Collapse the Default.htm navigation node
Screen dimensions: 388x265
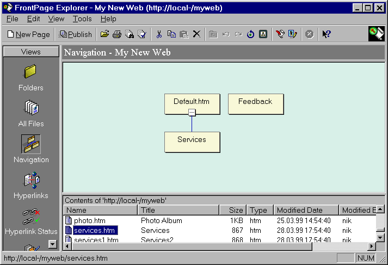(x=192, y=113)
